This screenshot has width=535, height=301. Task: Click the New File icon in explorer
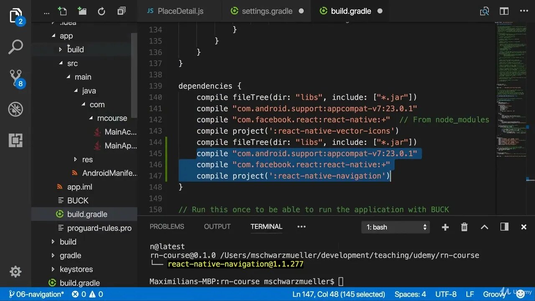62,11
